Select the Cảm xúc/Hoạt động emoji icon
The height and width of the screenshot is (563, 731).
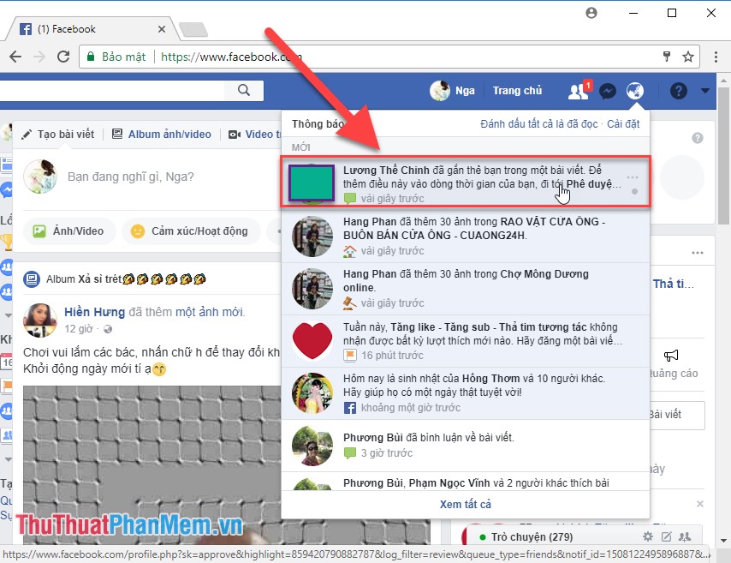pyautogui.click(x=138, y=231)
